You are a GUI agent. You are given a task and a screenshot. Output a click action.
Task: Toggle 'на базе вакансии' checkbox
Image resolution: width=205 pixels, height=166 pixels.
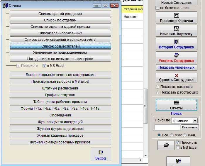coord(157,8)
